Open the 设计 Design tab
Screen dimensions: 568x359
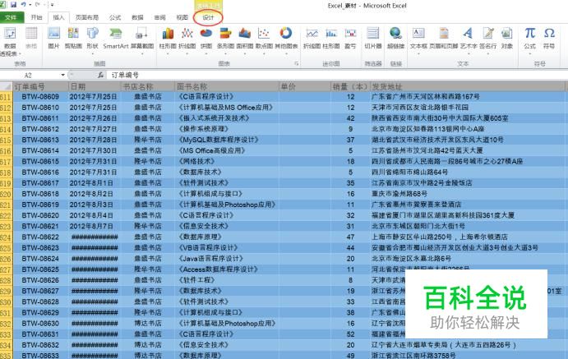tap(208, 17)
